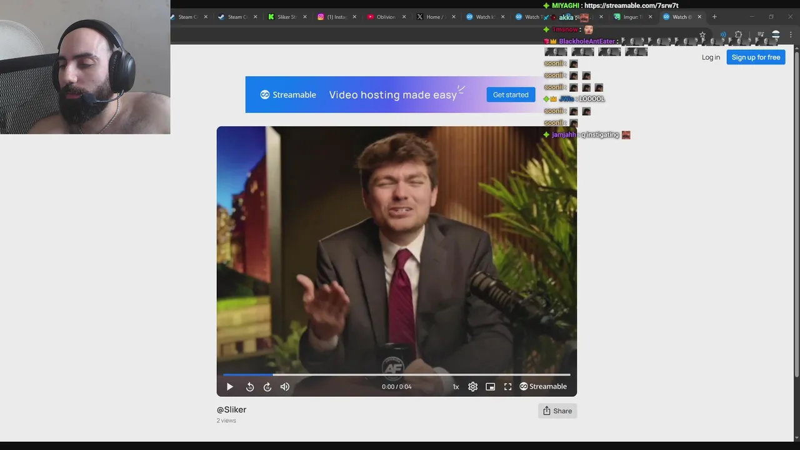Image resolution: width=800 pixels, height=450 pixels.
Task: Close the Instagram tab
Action: tap(355, 17)
